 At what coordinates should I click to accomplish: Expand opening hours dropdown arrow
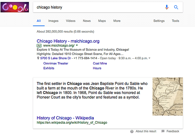pos(149,58)
